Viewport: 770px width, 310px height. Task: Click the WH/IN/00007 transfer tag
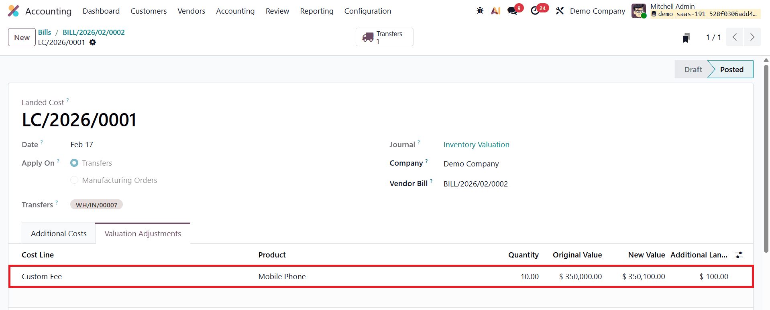pyautogui.click(x=97, y=205)
